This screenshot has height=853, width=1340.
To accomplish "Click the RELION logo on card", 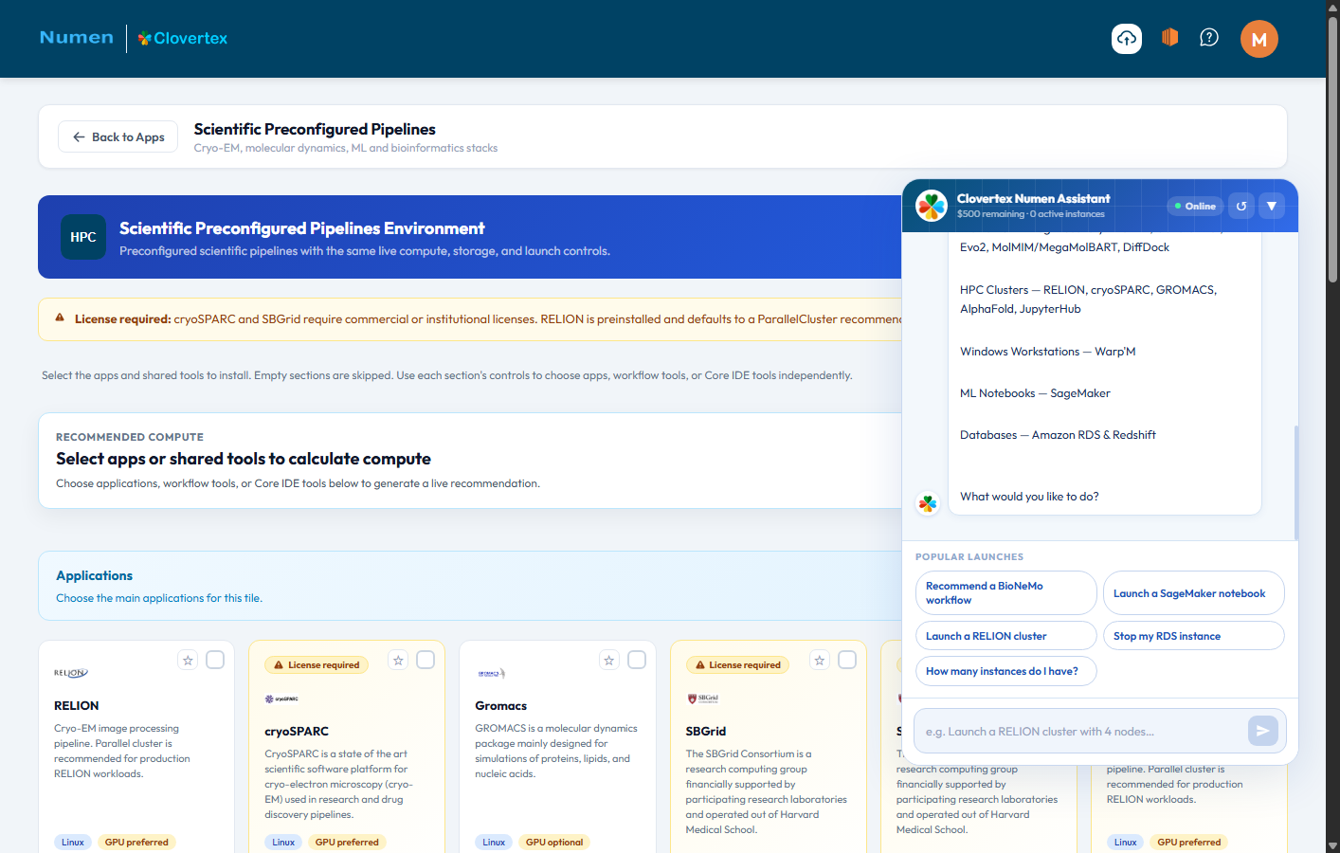I will 71,673.
